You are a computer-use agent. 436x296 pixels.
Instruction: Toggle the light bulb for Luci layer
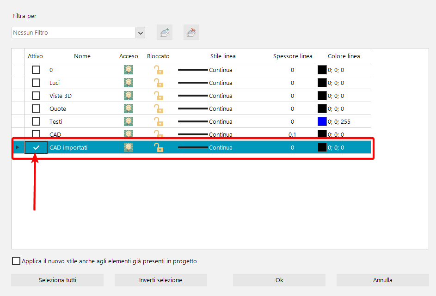(129, 83)
